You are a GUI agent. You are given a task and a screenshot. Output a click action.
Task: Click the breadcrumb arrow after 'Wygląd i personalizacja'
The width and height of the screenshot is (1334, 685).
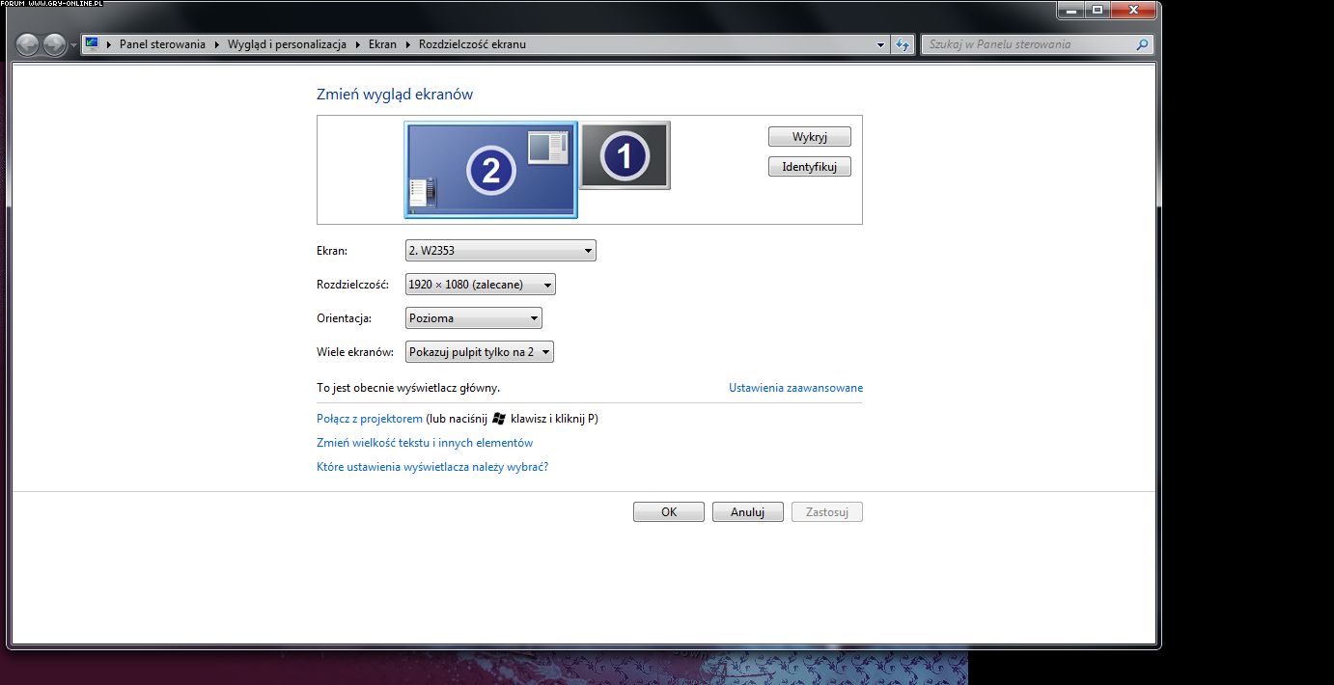pos(358,44)
